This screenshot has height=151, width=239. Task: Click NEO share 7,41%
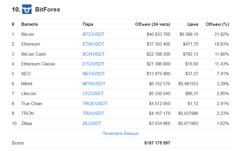(223, 74)
